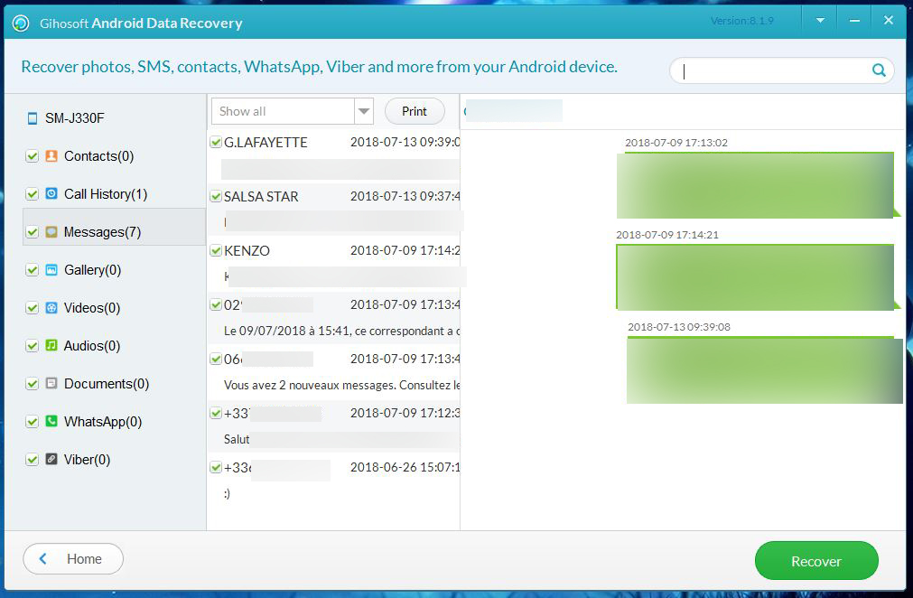
Task: Select message 'Vous avez 2 nouveaux messages'
Action: tap(333, 372)
